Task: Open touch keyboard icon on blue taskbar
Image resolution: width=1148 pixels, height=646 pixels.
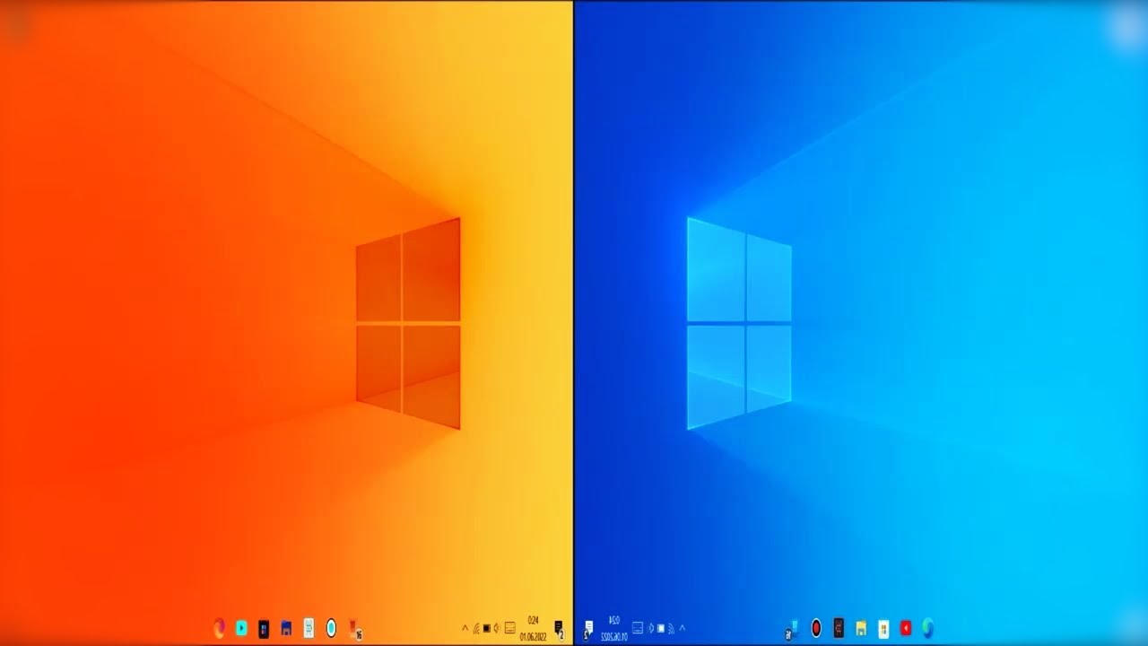Action: [x=638, y=628]
